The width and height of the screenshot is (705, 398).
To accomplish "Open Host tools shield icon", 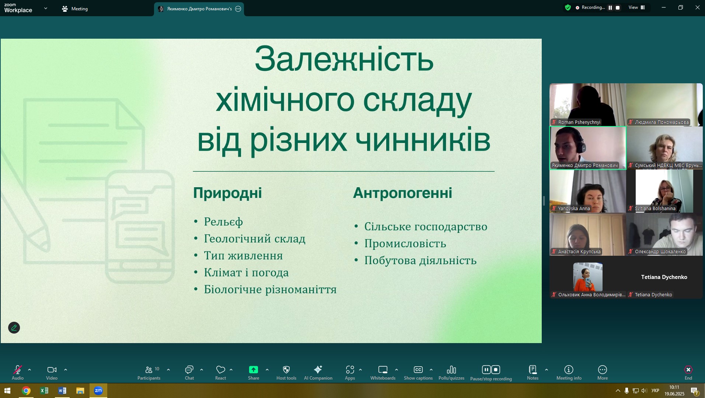I will pos(286,372).
